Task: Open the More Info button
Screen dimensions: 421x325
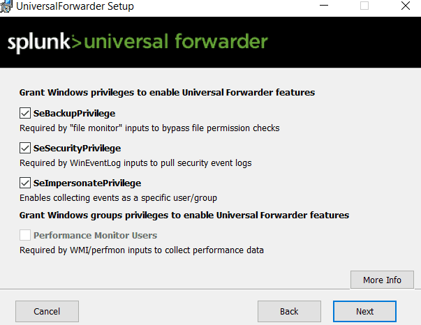Action: [x=382, y=280]
